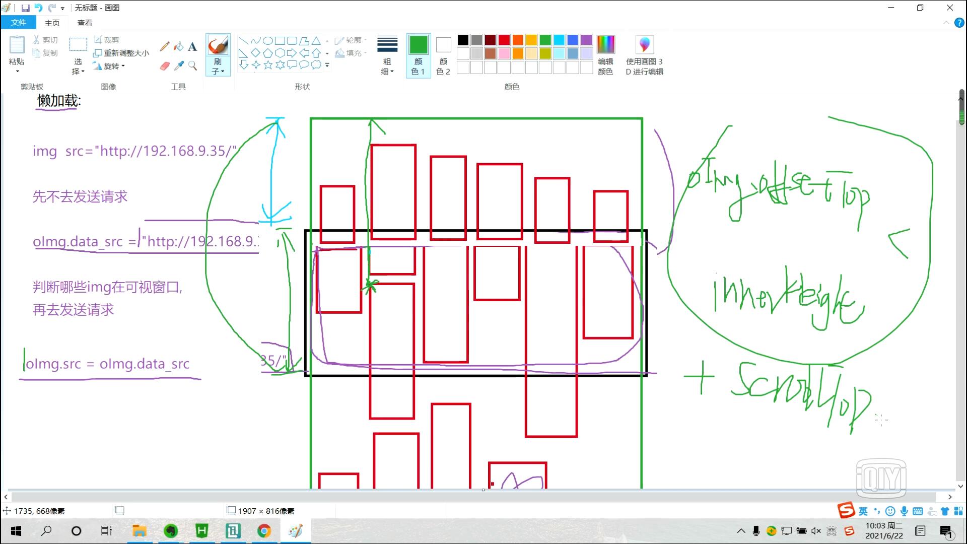Image resolution: width=967 pixels, height=544 pixels.
Task: Activate the Color 2 (颜色2) selector
Action: (443, 55)
